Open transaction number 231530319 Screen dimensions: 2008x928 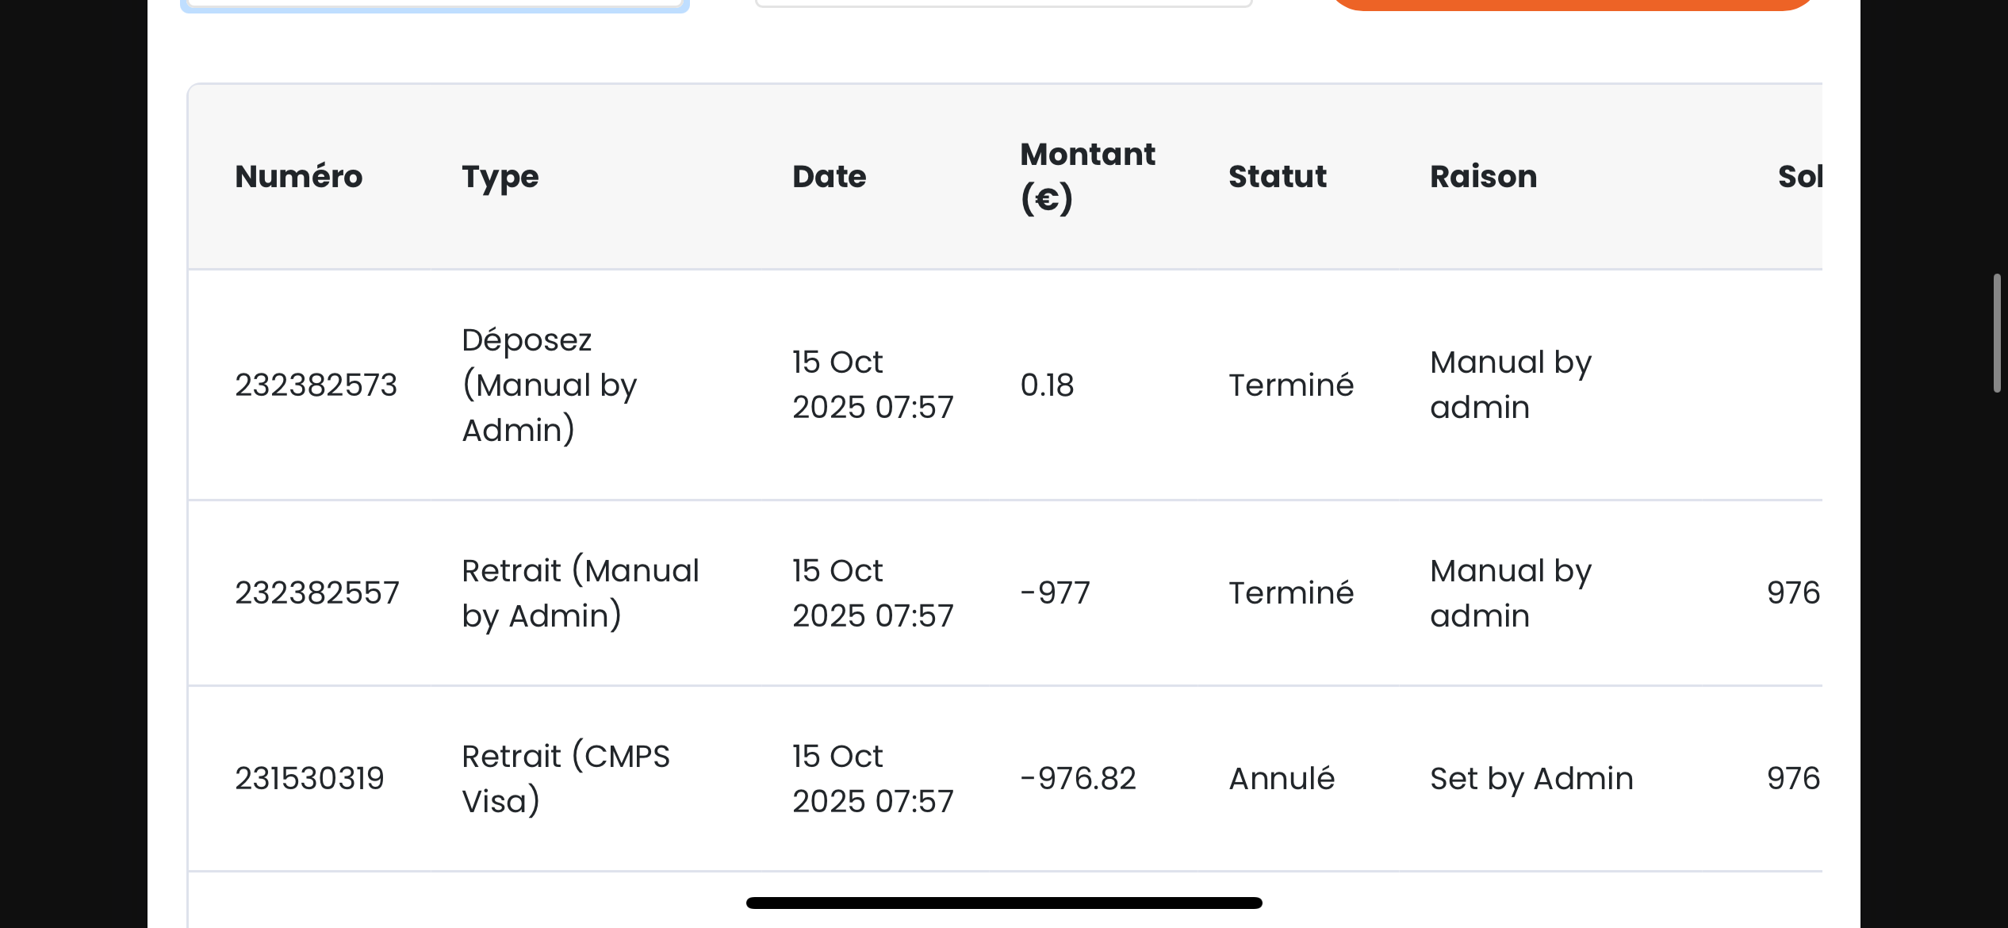tap(309, 779)
